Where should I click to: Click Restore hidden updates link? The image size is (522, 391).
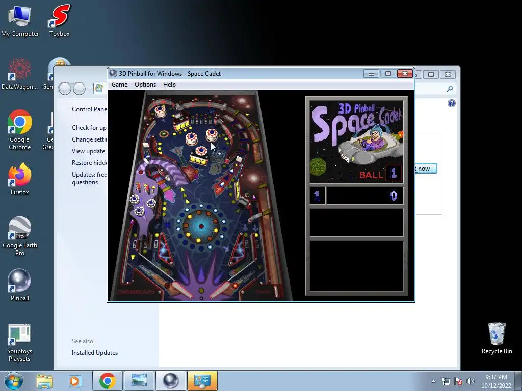point(89,162)
